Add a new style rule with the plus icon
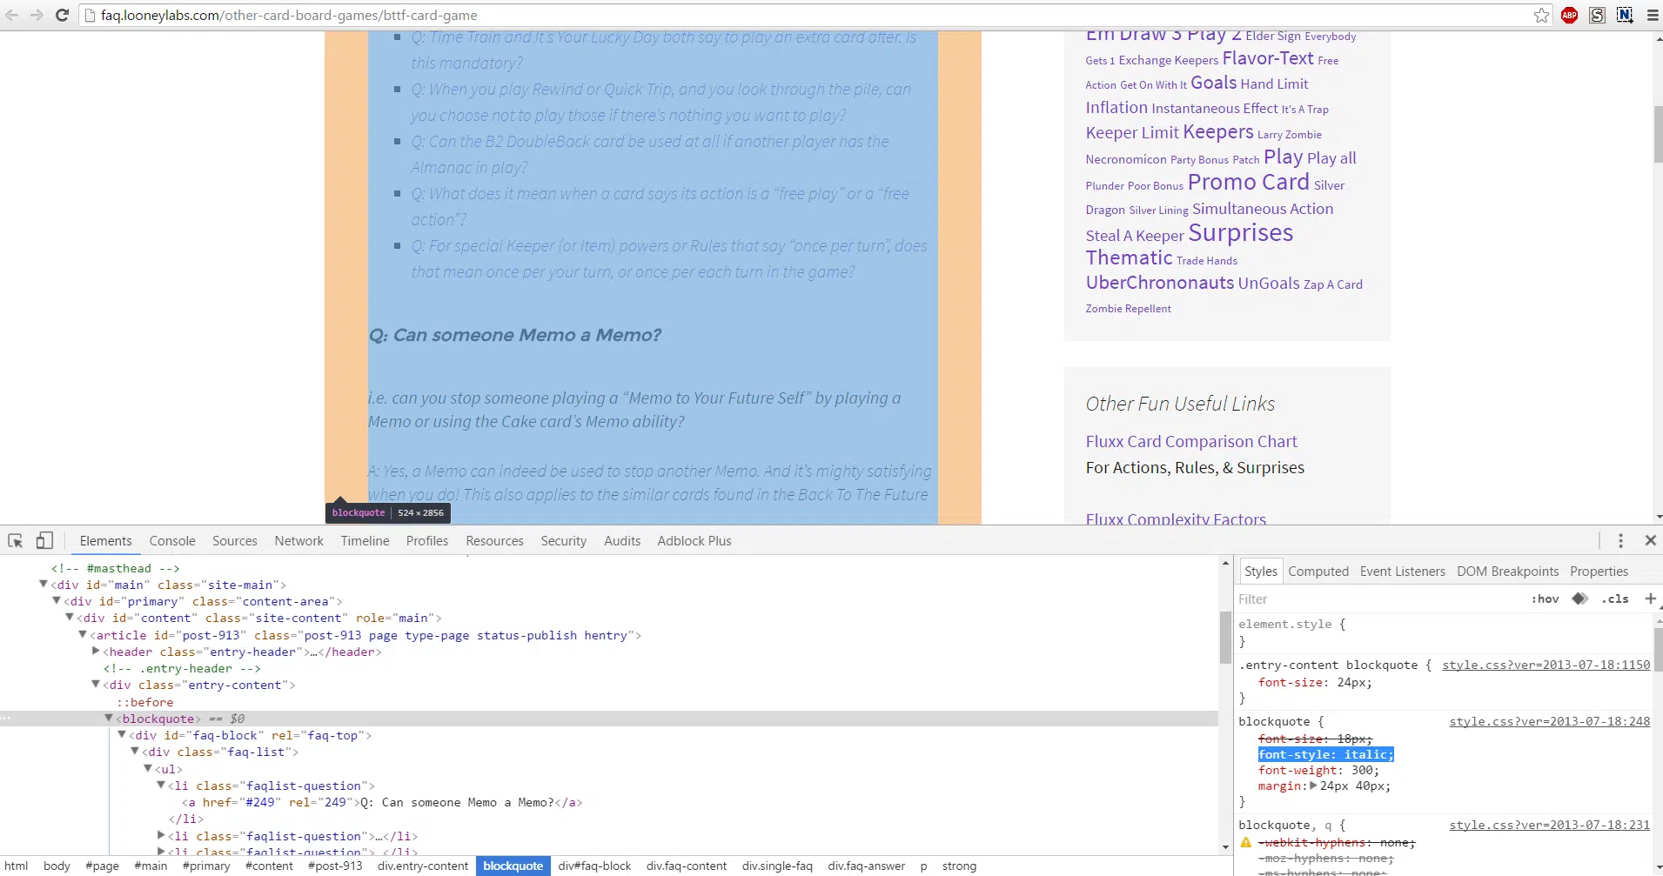The height and width of the screenshot is (876, 1663). click(1650, 598)
